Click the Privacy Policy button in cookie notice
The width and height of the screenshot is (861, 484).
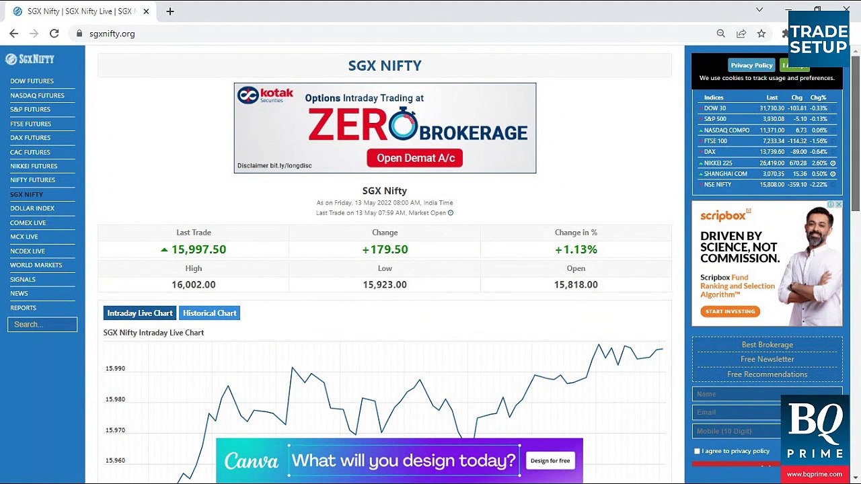tap(751, 65)
